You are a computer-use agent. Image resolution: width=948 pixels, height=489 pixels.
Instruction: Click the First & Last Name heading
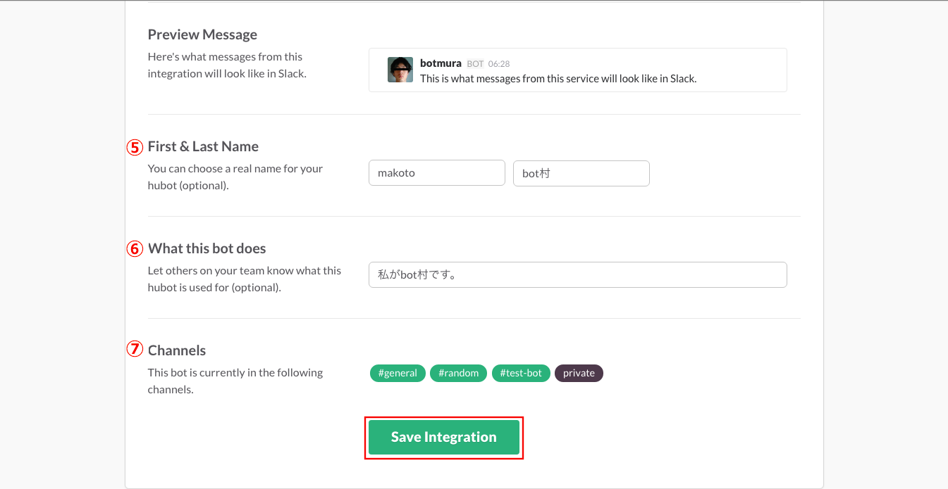click(203, 146)
